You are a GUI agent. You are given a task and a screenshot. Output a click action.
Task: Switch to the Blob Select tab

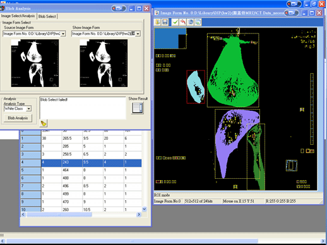click(x=47, y=16)
